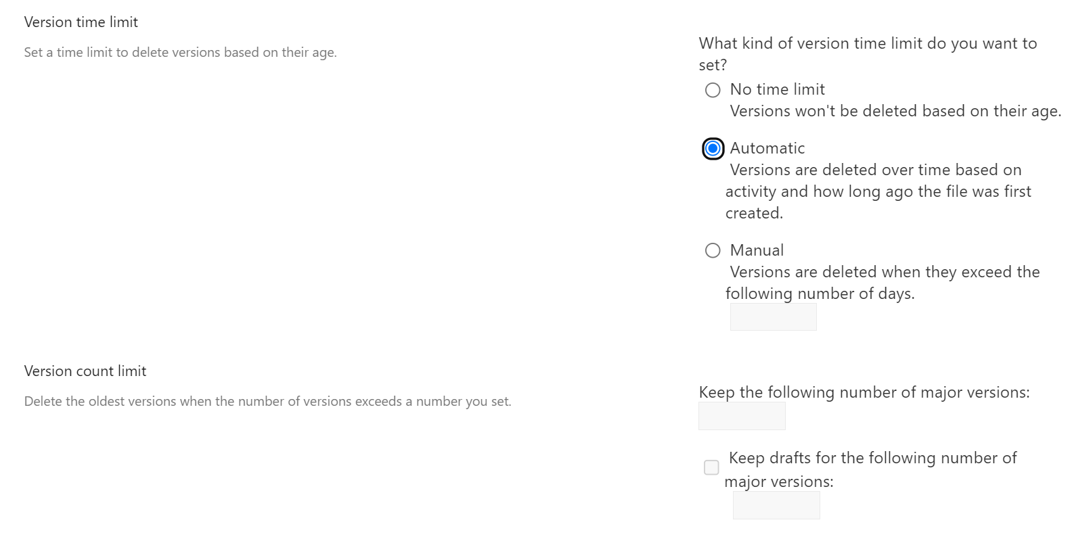Click the "Manual" label text
The height and width of the screenshot is (537, 1070).
(x=756, y=250)
